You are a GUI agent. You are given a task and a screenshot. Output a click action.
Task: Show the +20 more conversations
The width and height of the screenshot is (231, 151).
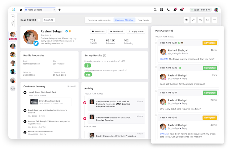tap(13, 89)
